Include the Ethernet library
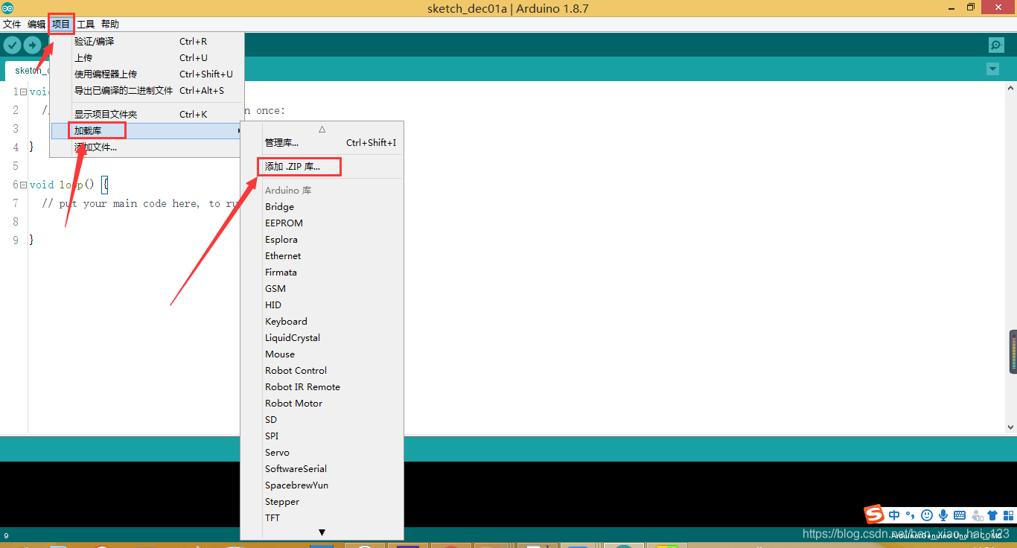 (x=322, y=256)
